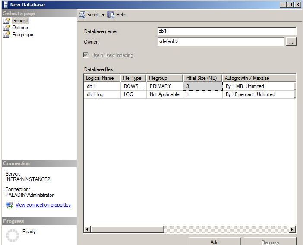Screen dimensions: 303x245
Task: Sort by Logical Name column header
Action: [x=102, y=78]
